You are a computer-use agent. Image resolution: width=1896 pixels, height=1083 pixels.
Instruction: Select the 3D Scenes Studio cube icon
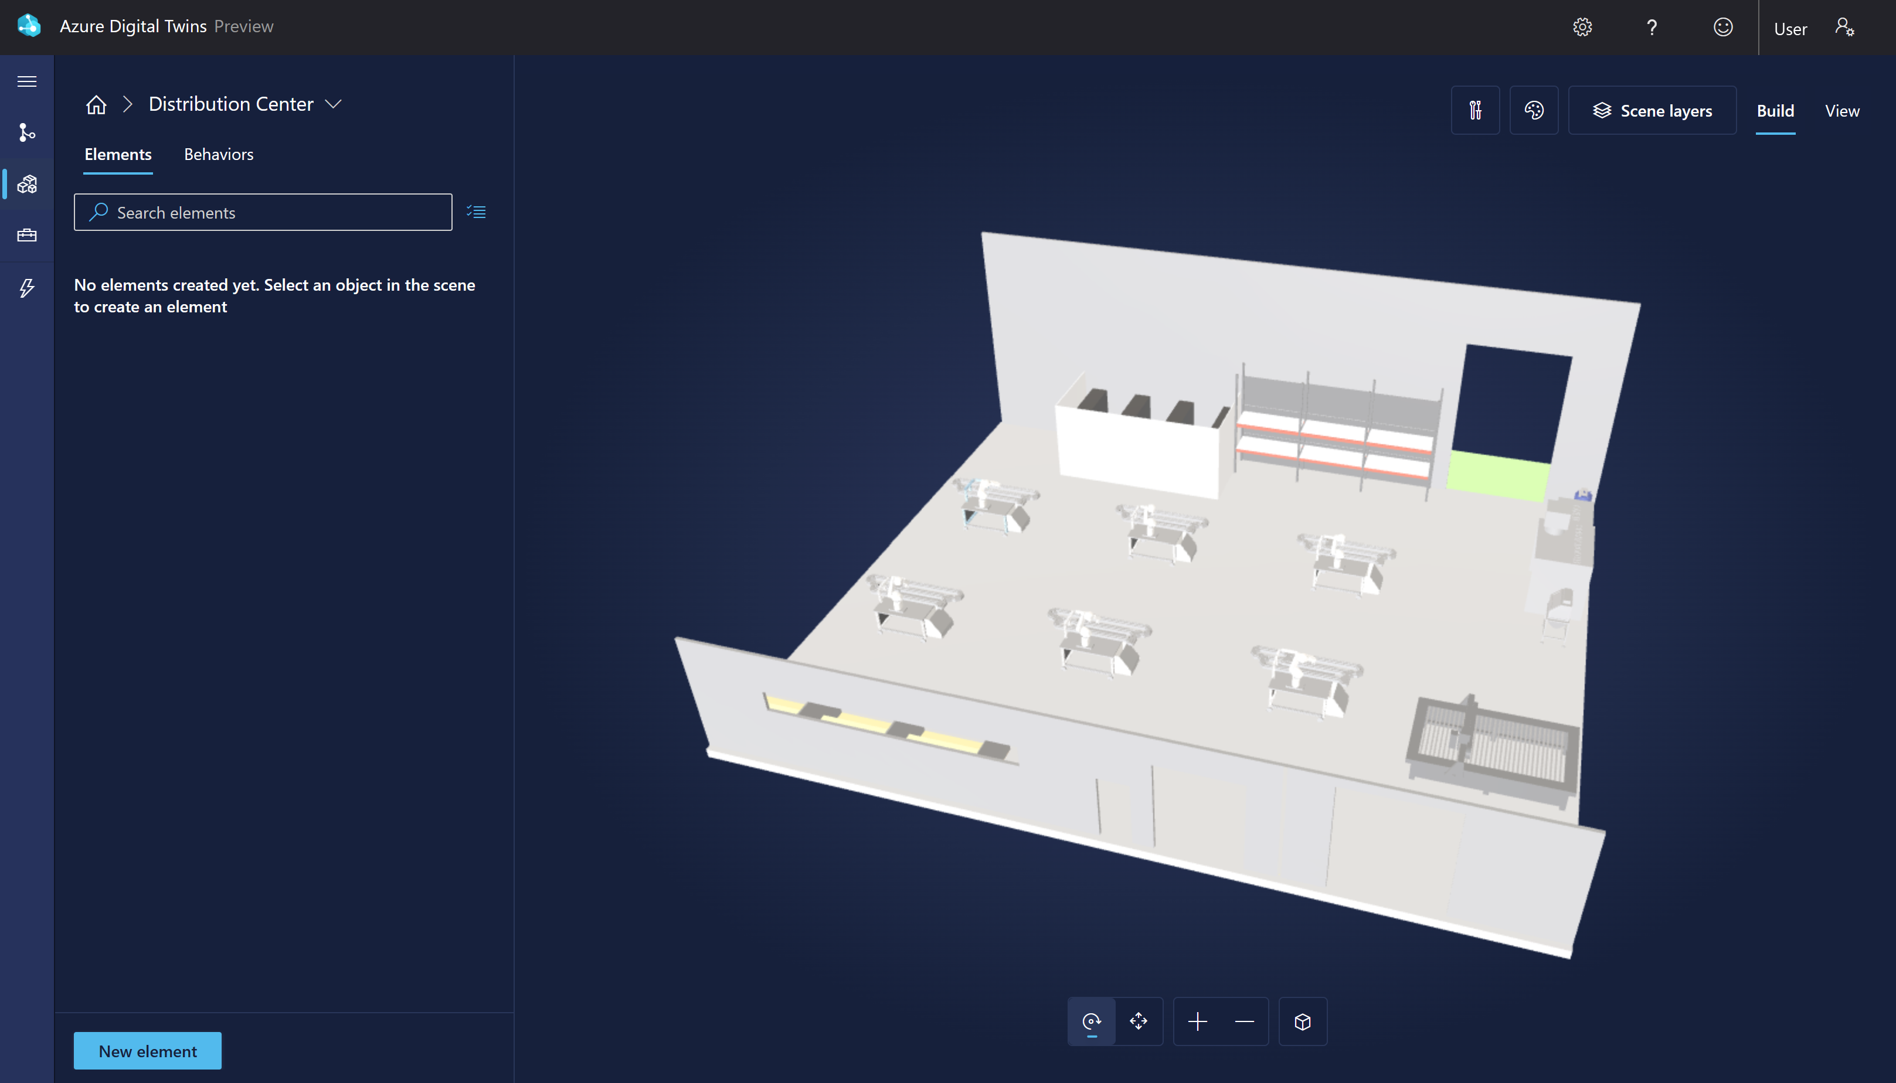pos(26,185)
